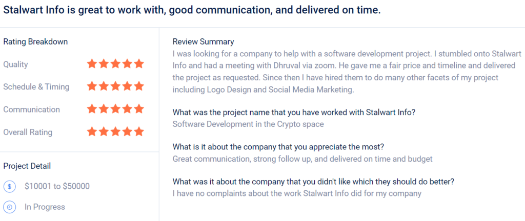Click the review title about Stalwart Info

coord(192,10)
